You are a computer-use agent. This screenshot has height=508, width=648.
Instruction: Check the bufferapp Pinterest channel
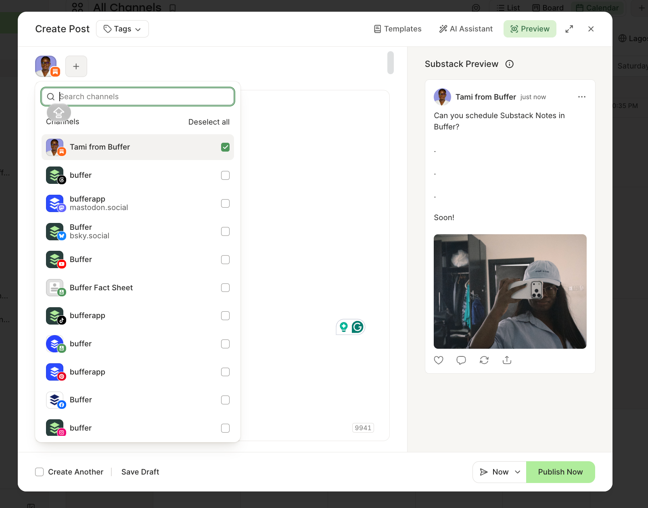pos(226,372)
